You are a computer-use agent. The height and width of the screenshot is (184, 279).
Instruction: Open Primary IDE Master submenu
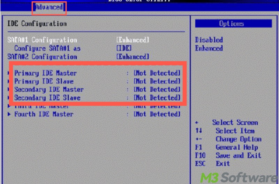[x=46, y=73]
